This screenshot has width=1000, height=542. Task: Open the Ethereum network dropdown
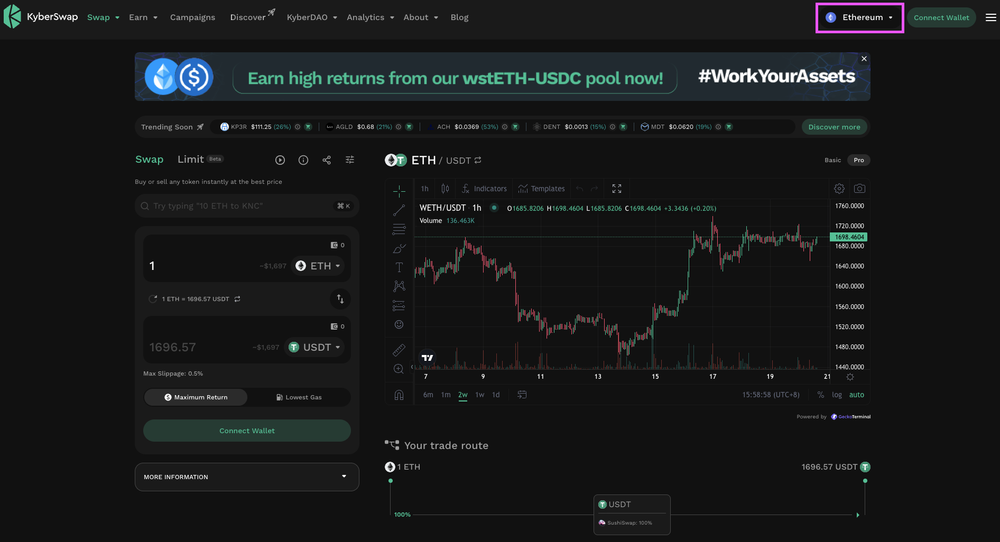[x=859, y=17]
